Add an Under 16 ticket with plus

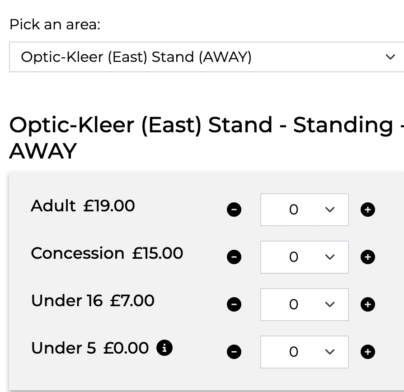coord(368,304)
